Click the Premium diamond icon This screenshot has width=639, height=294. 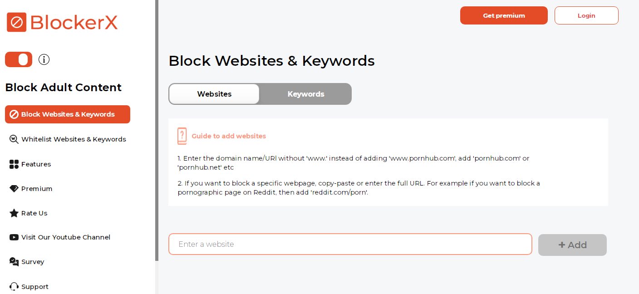tap(14, 189)
